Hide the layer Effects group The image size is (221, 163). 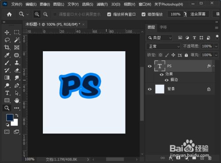(x=162, y=75)
